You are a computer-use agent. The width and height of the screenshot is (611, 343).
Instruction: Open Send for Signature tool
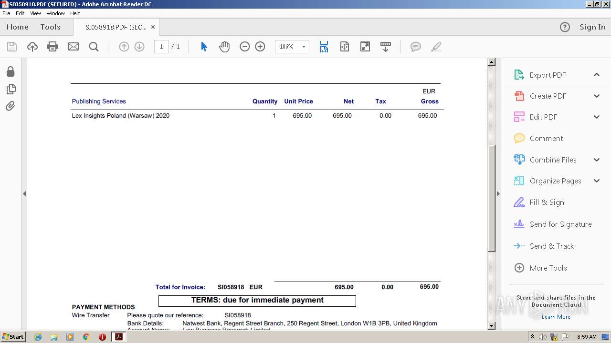(552, 224)
